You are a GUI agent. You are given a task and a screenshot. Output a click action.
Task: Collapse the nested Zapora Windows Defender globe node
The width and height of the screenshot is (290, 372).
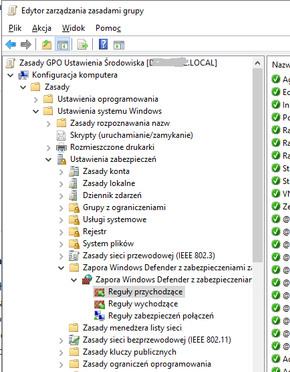click(74, 280)
